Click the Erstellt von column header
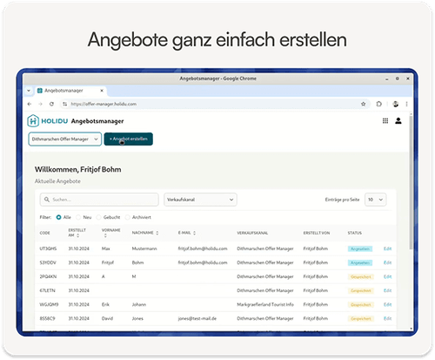 (317, 233)
